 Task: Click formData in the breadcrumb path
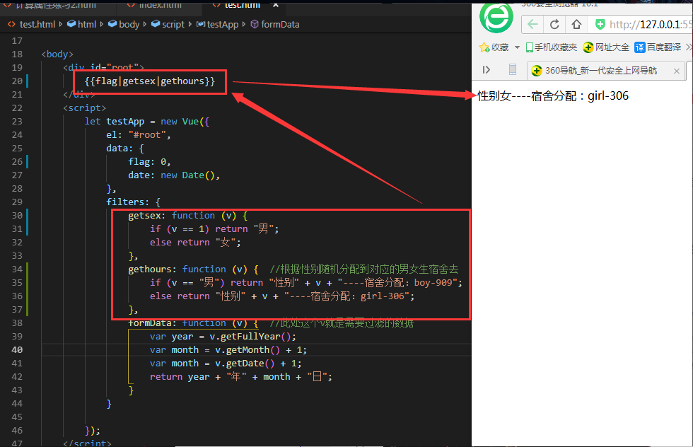[280, 24]
